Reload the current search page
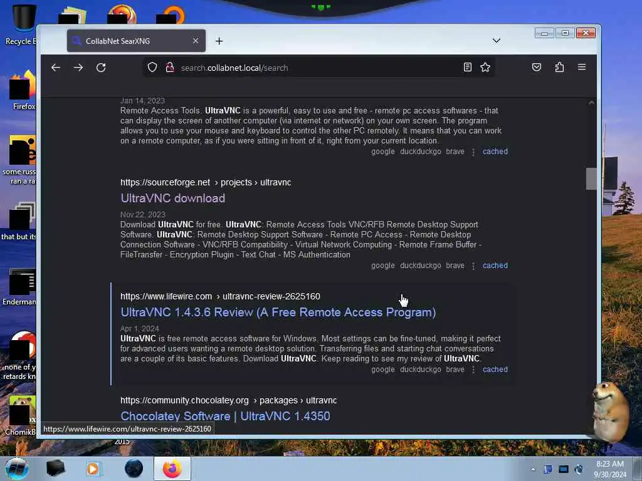The image size is (642, 481). pos(101,68)
